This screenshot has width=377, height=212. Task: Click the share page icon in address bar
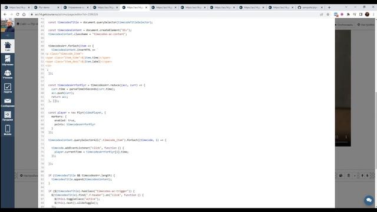322,14
